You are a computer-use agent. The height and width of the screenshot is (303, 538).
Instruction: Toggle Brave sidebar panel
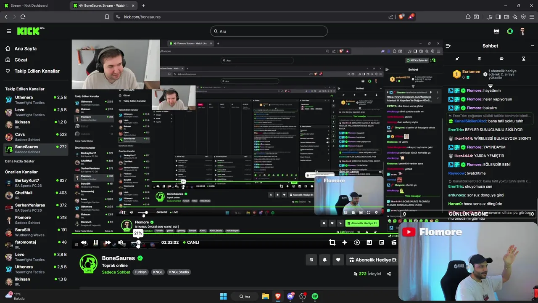point(498,17)
